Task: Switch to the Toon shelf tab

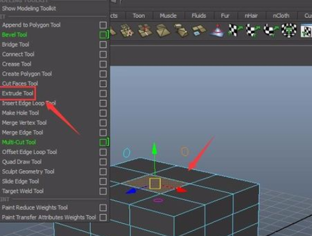Action: tap(139, 16)
